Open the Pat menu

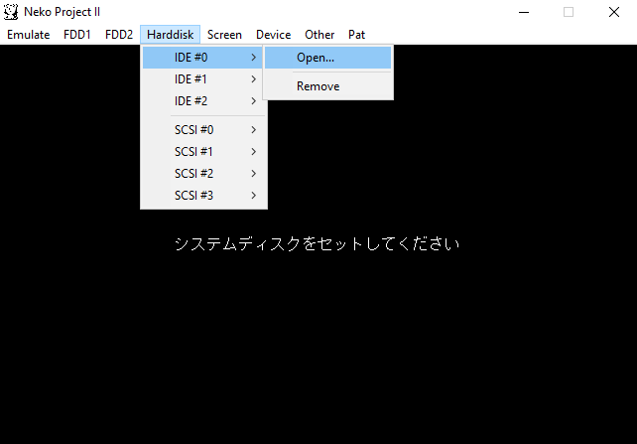tap(356, 35)
